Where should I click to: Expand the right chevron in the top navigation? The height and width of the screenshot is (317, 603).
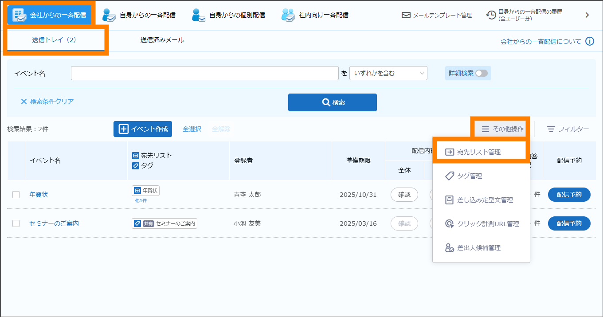(587, 15)
